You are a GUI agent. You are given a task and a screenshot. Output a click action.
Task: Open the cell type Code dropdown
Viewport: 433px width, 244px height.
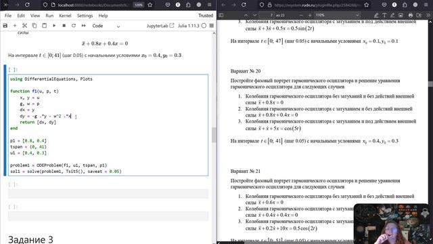click(x=106, y=26)
